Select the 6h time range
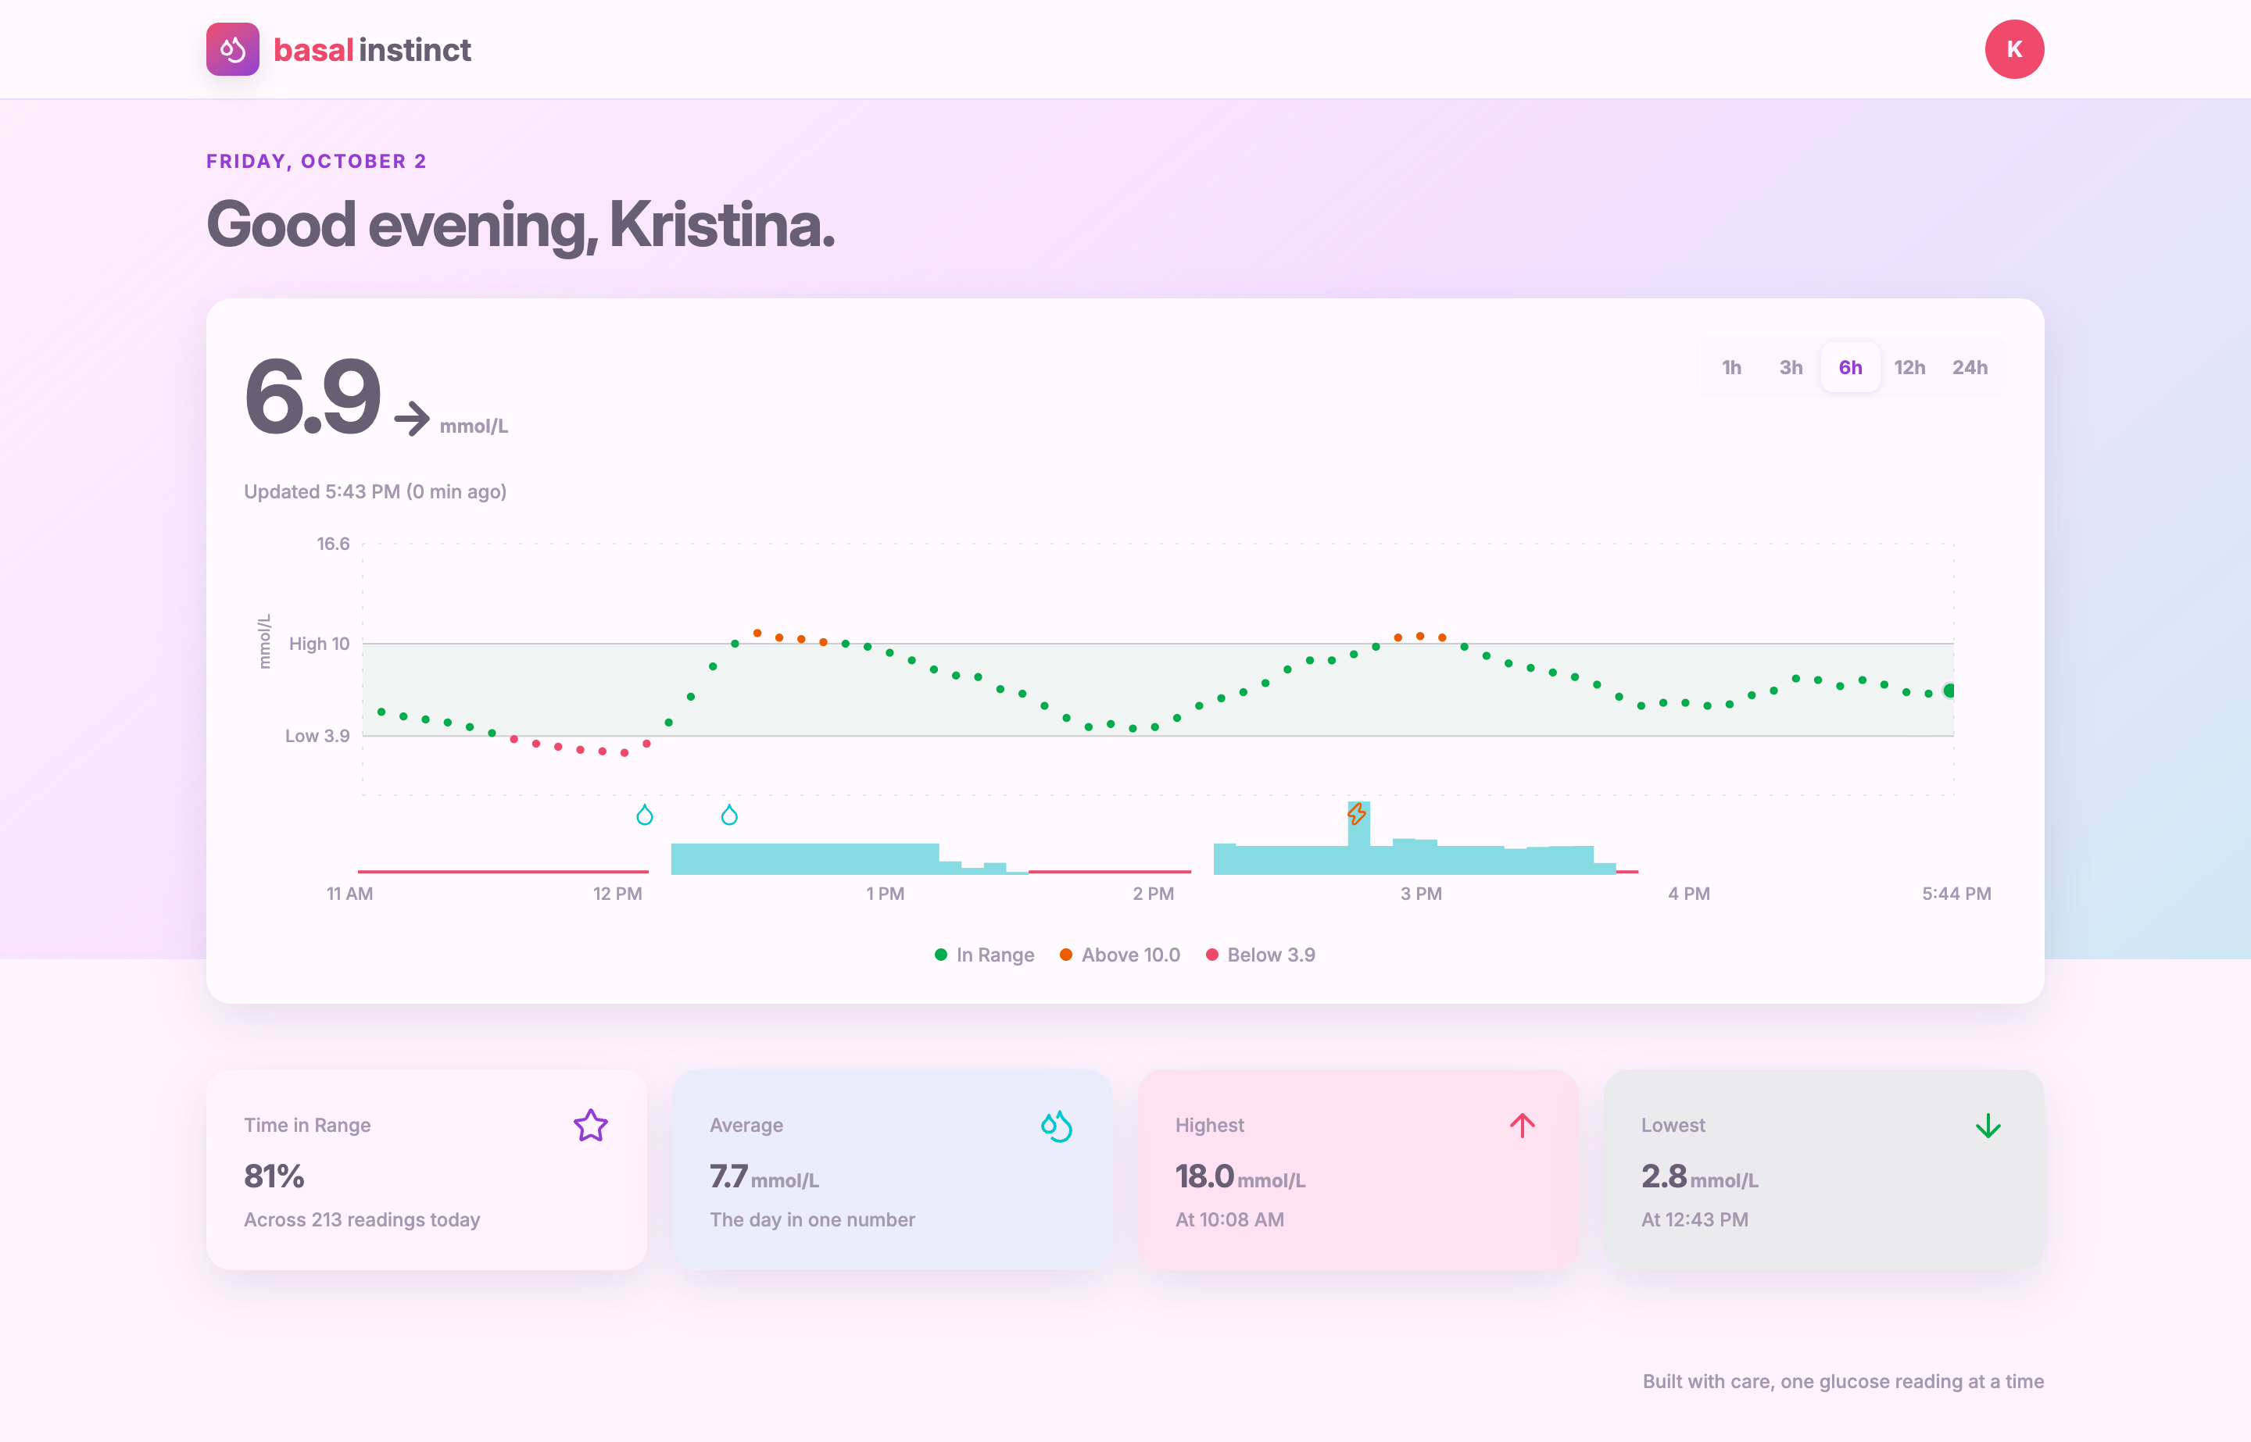Image resolution: width=2251 pixels, height=1442 pixels. (x=1850, y=367)
